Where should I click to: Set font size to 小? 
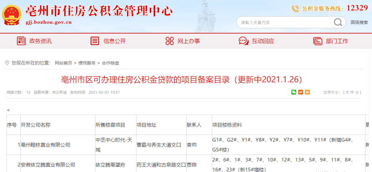(357, 92)
